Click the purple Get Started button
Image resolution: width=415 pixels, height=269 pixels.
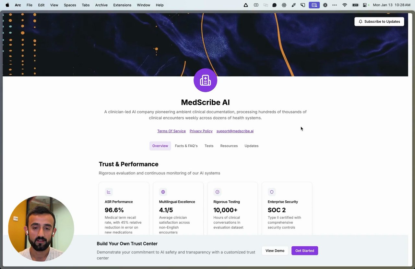(x=305, y=251)
